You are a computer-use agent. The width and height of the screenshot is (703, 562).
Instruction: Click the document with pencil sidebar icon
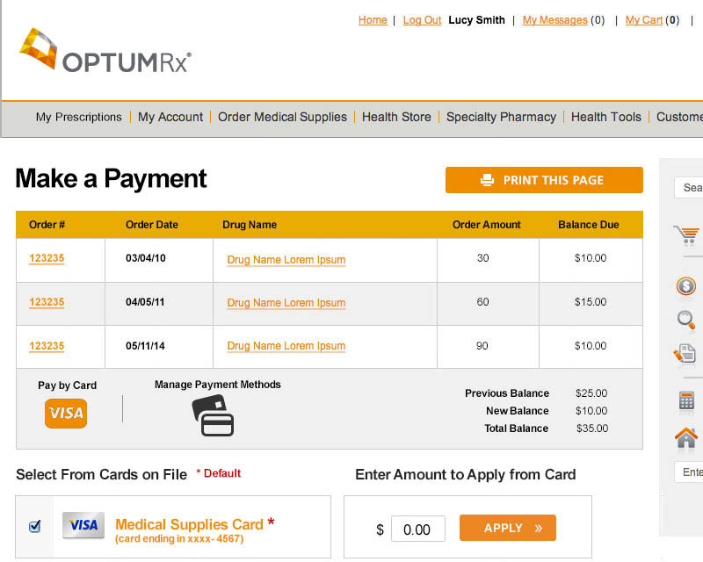(685, 354)
